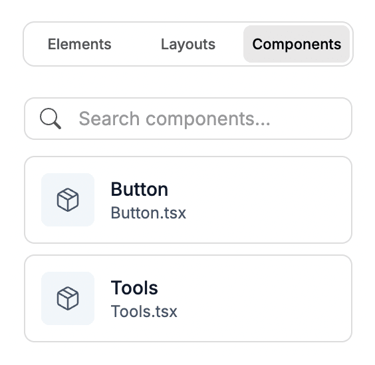The height and width of the screenshot is (365, 375).
Task: Choose the Button component card
Action: click(188, 200)
